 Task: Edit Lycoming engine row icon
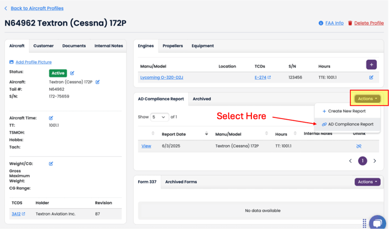click(x=371, y=77)
